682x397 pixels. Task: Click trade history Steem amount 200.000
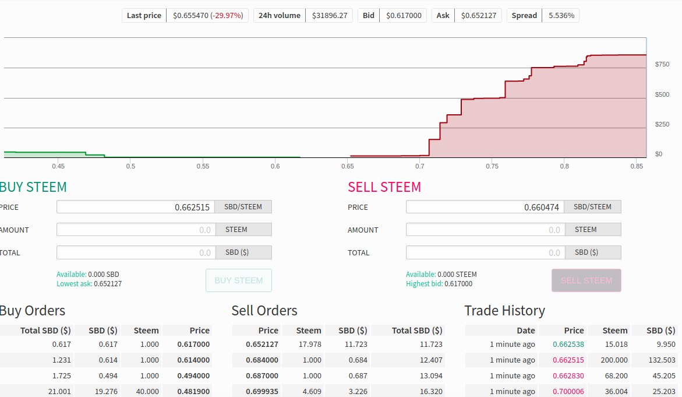pyautogui.click(x=614, y=360)
